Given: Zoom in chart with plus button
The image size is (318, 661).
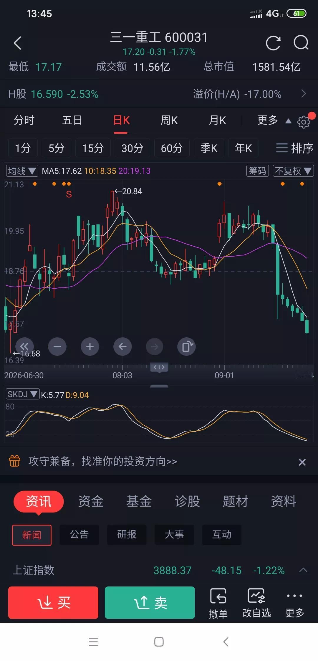Looking at the screenshot, I should pyautogui.click(x=90, y=347).
